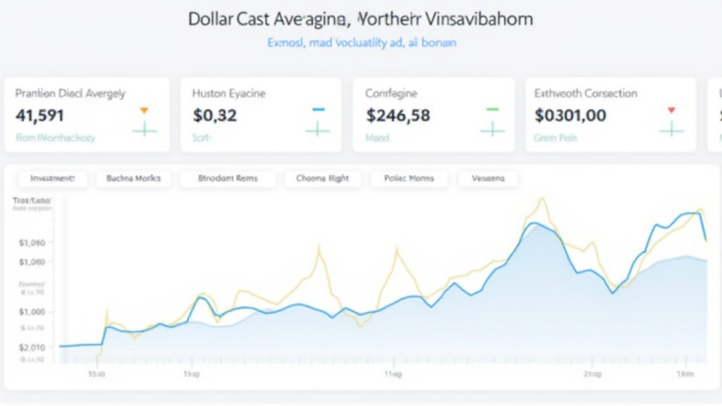Click the green plus icon on the $0,32 card
722x406 pixels.
tap(318, 129)
